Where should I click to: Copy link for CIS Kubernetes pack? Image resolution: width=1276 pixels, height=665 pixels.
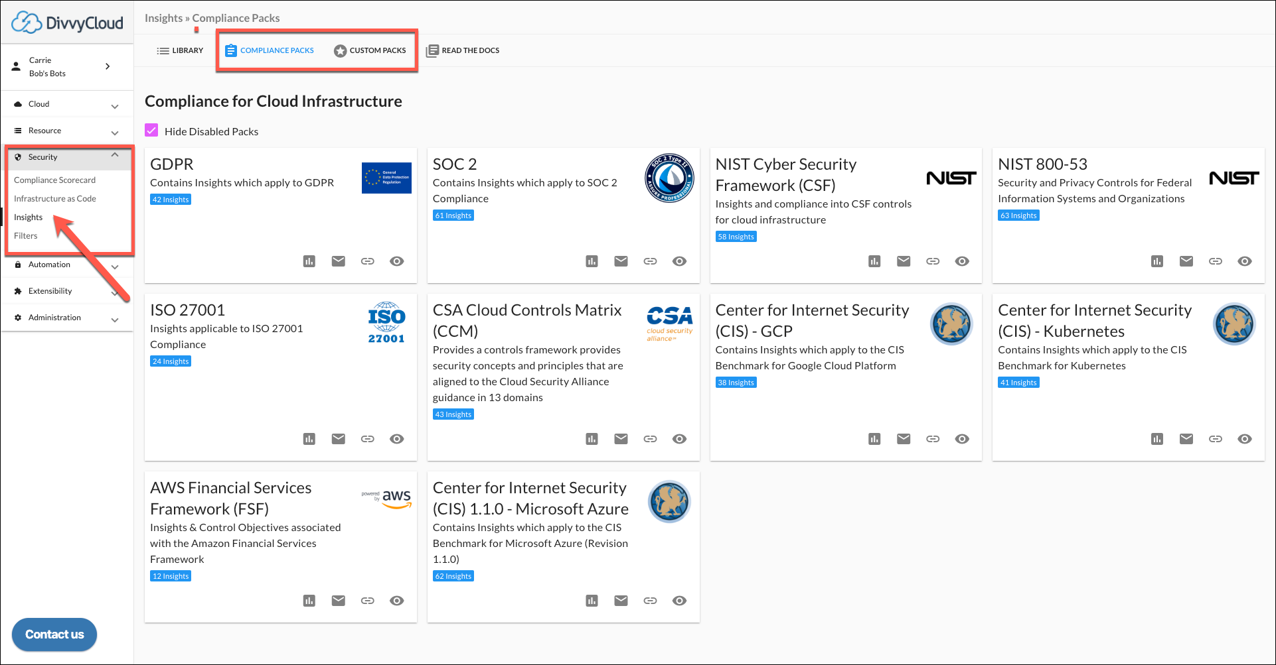tap(1216, 439)
